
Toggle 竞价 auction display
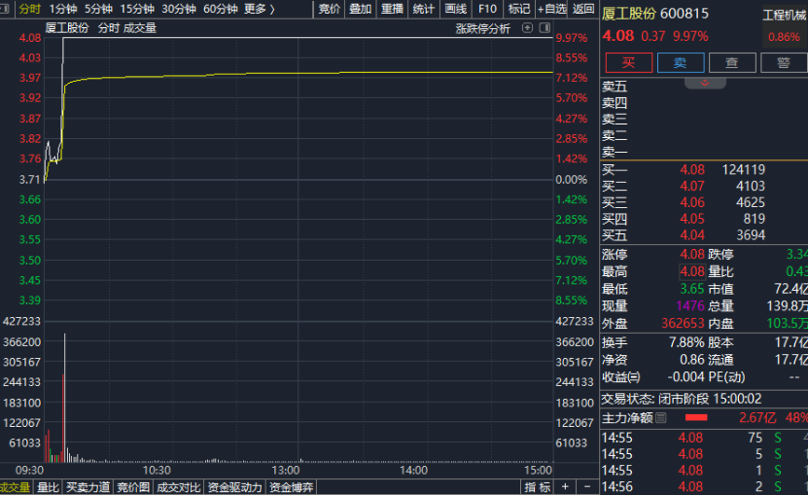(330, 9)
